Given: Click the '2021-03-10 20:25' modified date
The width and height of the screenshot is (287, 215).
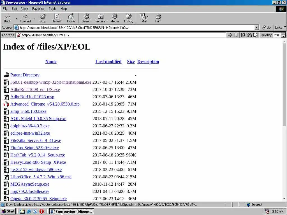Looking at the screenshot, I should click(x=108, y=133).
